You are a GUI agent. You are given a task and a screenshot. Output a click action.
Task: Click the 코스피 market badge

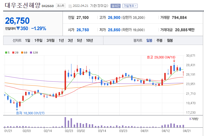pos(61,6)
